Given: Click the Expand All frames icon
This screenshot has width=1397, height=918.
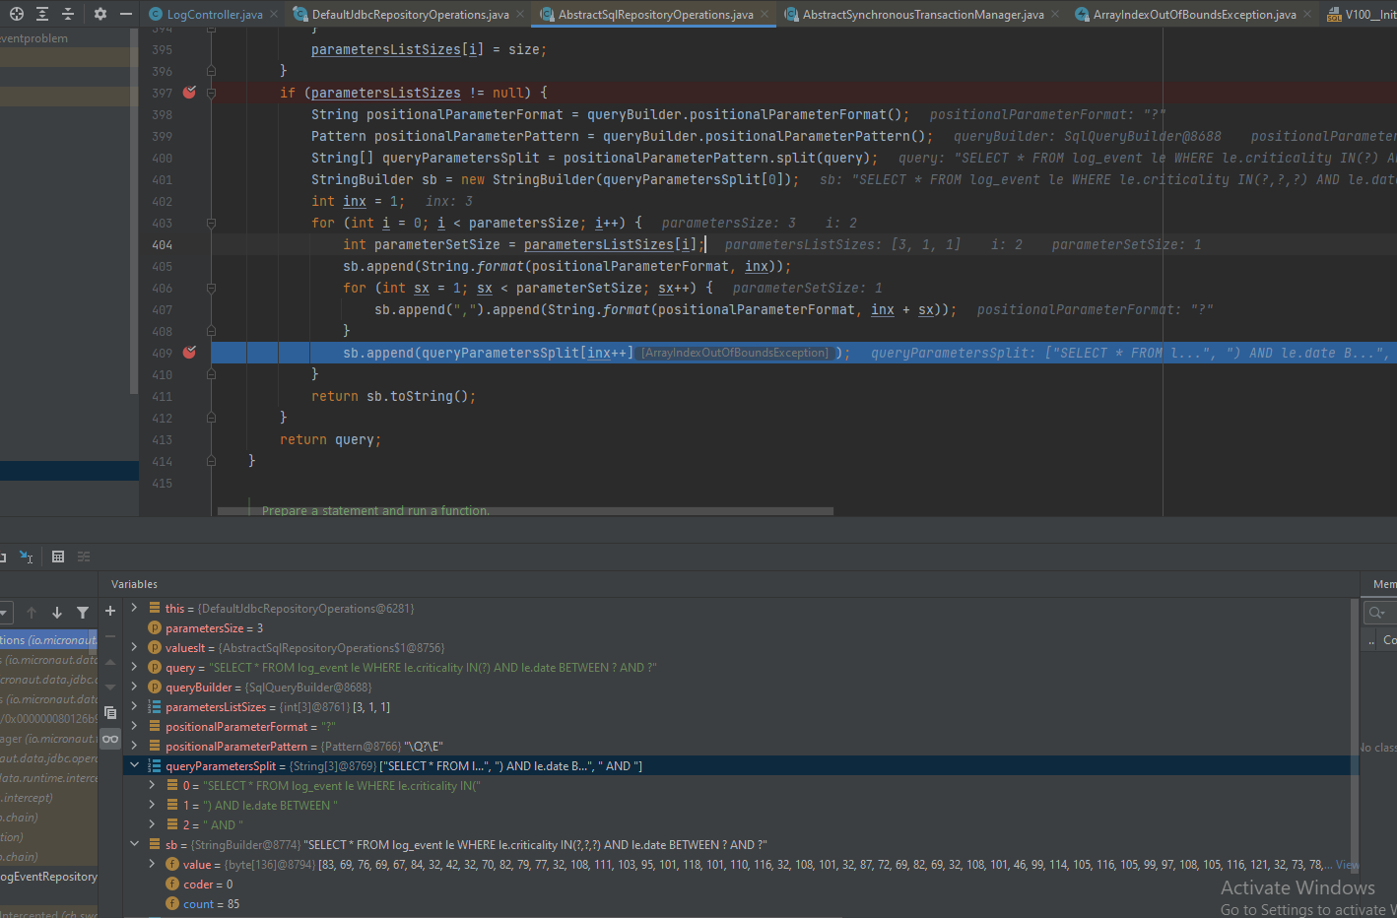Looking at the screenshot, I should click(x=41, y=14).
